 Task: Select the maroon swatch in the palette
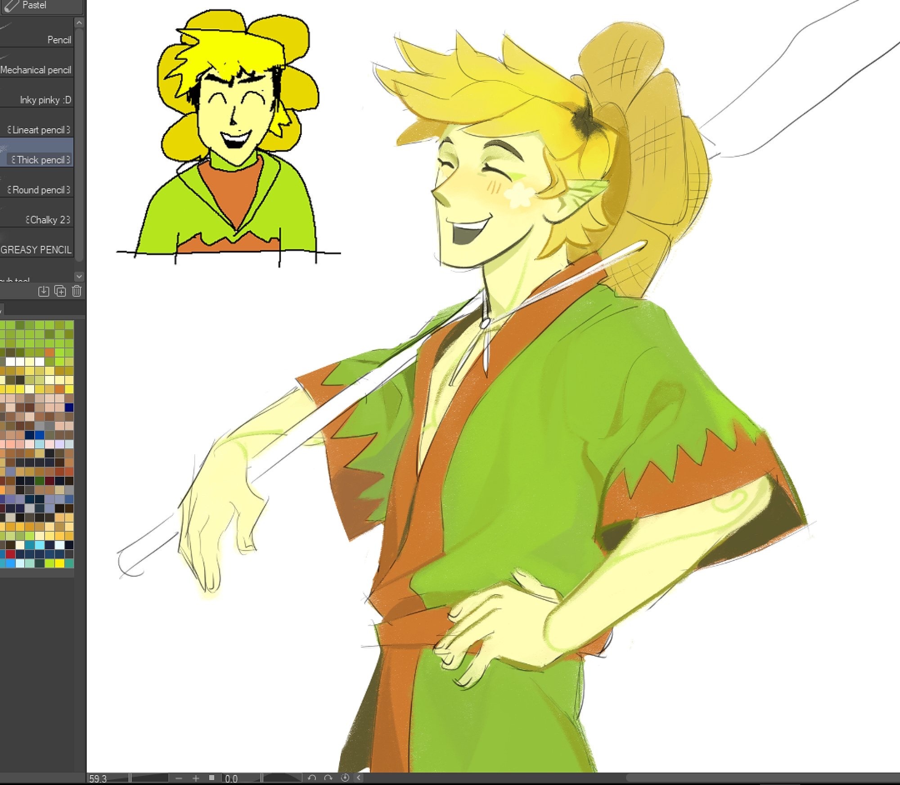[49, 481]
